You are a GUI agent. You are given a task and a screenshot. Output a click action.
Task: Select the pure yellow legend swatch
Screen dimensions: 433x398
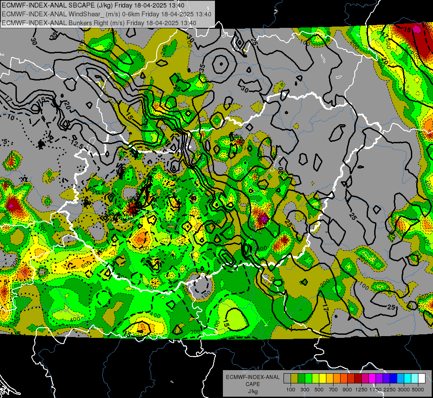click(x=322, y=379)
